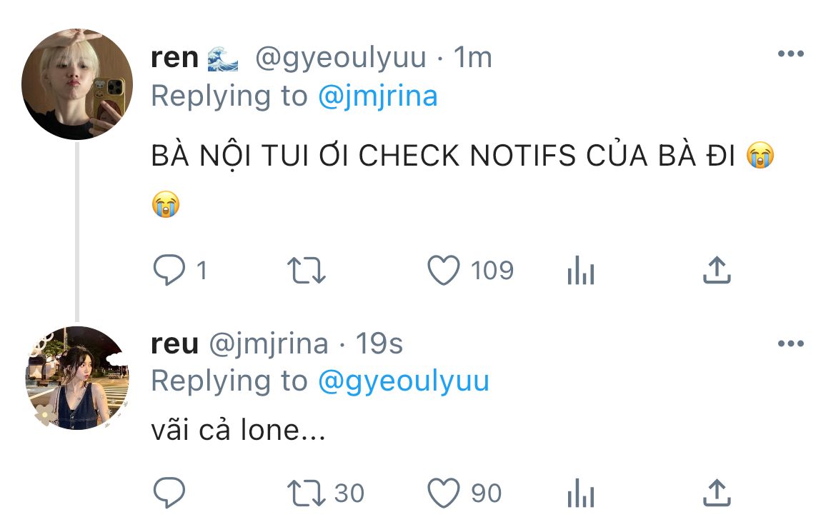Image resolution: width=836 pixels, height=527 pixels.
Task: Open ren's profile picture
Action: [76, 84]
